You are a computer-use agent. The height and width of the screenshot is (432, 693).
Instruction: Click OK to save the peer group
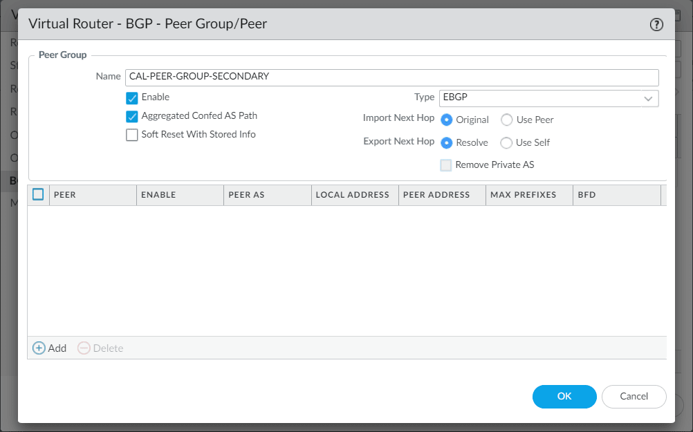[x=564, y=397]
